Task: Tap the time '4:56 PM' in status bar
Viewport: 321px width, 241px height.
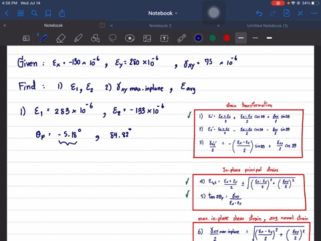Action: coord(9,3)
